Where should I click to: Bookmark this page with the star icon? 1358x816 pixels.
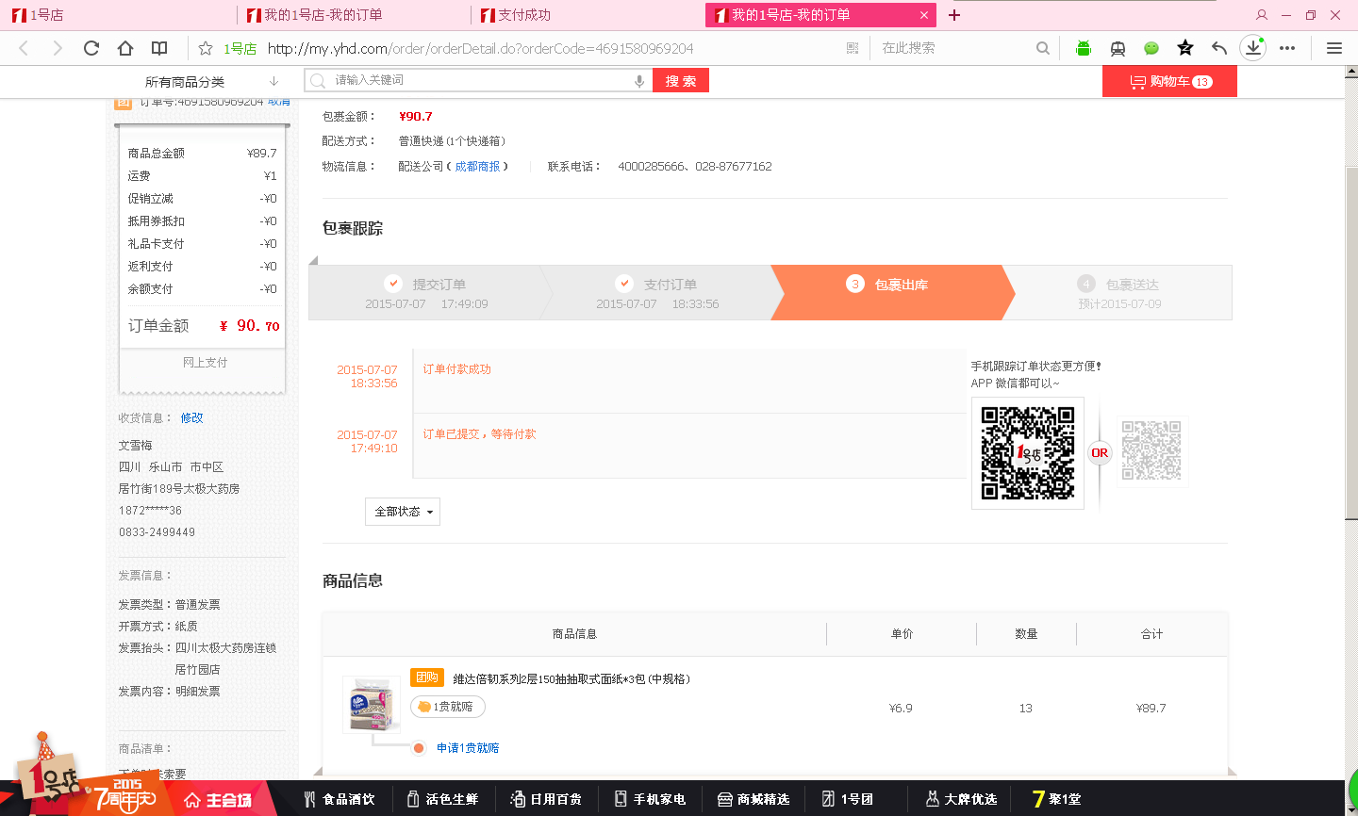206,48
